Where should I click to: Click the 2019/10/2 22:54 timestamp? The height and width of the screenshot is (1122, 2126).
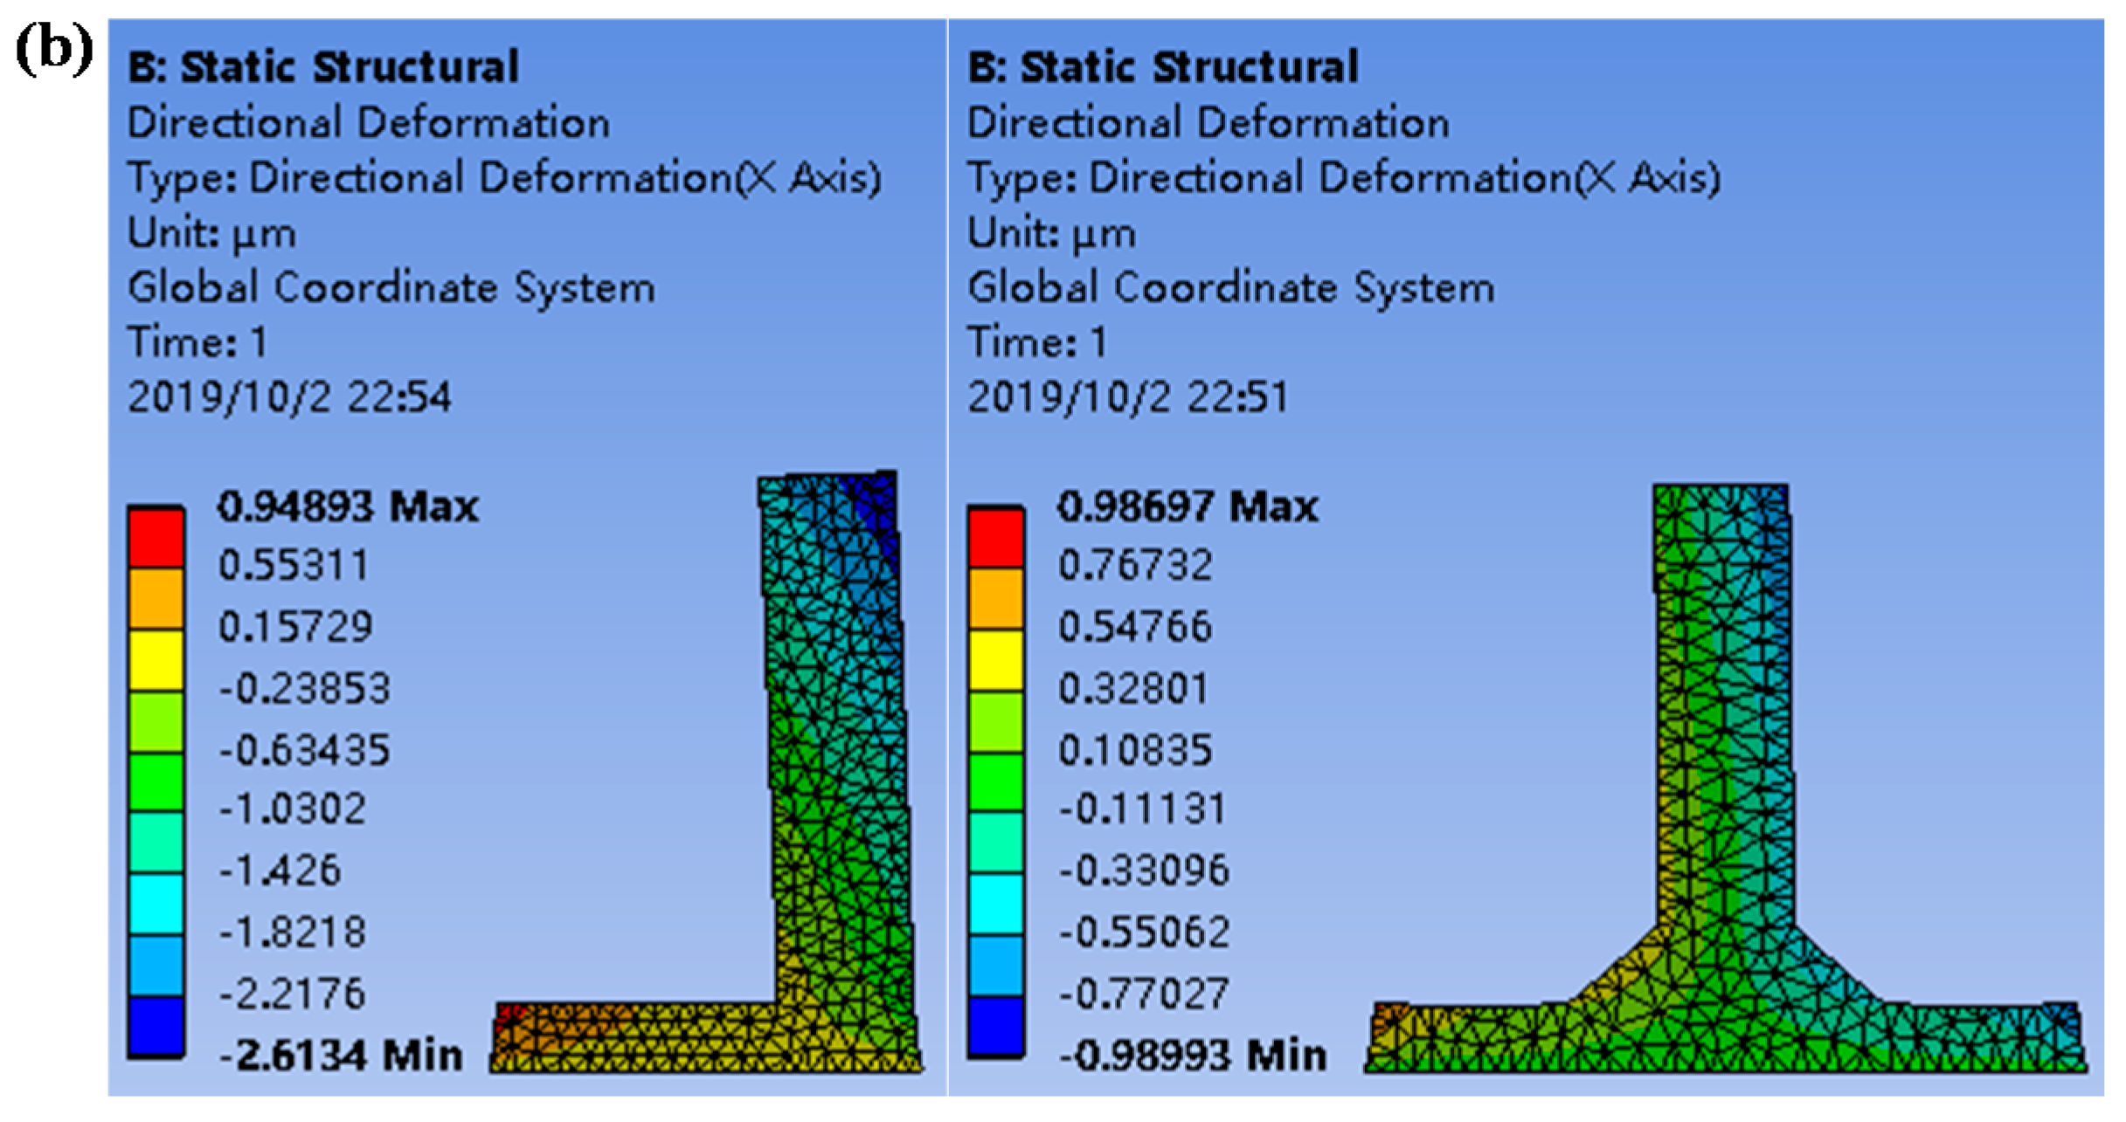coord(289,397)
